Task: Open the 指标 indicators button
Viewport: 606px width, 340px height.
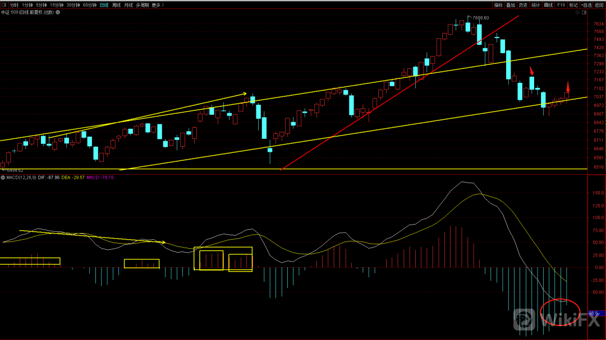Action: tap(498, 5)
